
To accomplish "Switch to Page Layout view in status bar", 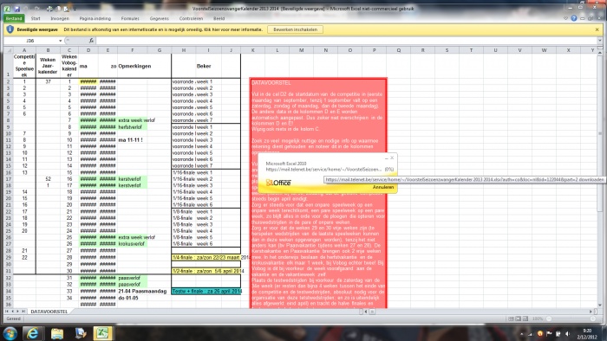I will click(518, 318).
